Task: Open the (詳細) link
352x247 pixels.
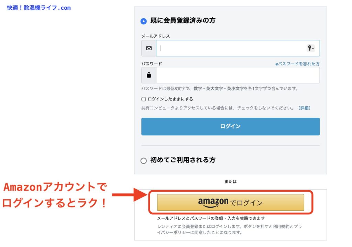Action: [x=304, y=108]
